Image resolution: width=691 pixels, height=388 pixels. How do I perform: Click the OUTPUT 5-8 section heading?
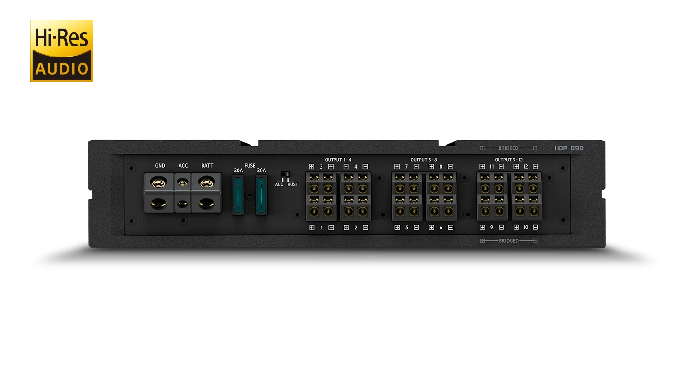[423, 160]
